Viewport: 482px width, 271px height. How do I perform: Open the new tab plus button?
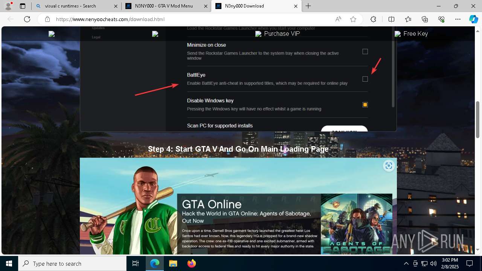pos(308,6)
